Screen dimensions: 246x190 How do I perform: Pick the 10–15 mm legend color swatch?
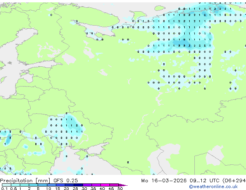click(51, 185)
